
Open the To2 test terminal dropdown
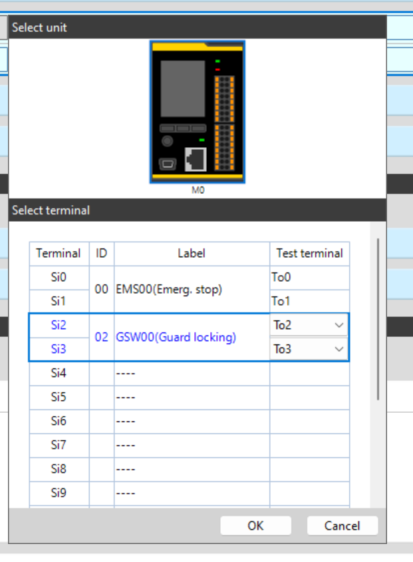(x=309, y=325)
